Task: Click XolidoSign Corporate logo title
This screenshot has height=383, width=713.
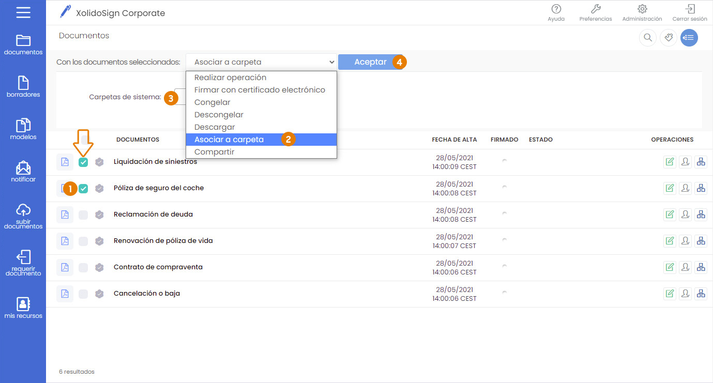Action: [x=112, y=12]
